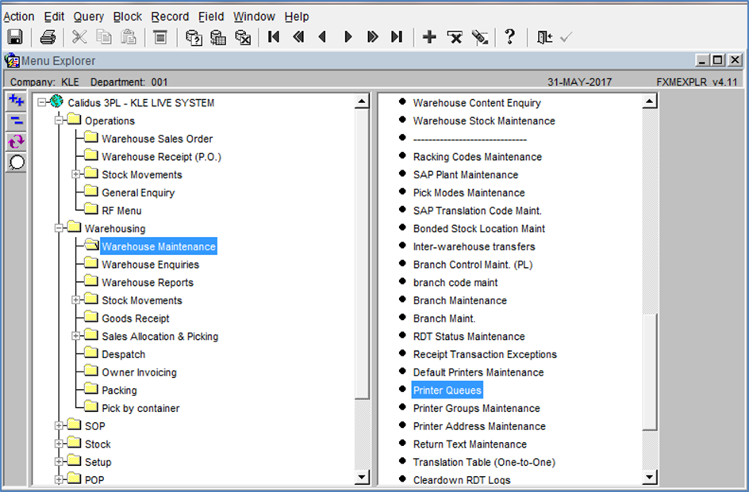749x492 pixels.
Task: Expand Stock Movements under Operations
Action: click(76, 174)
